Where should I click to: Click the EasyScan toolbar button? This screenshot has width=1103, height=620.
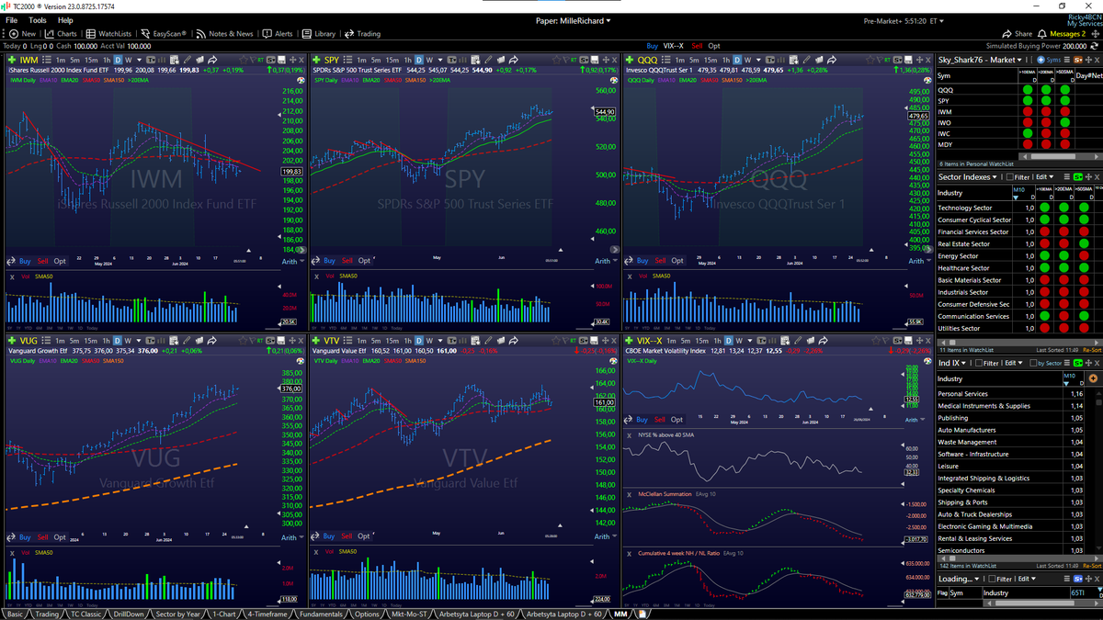pyautogui.click(x=165, y=34)
